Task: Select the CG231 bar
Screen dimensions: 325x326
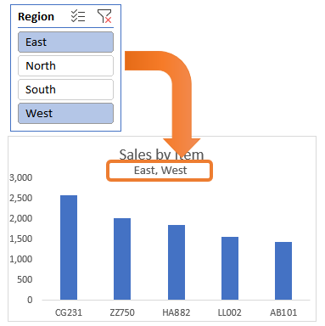Action: pyautogui.click(x=69, y=247)
